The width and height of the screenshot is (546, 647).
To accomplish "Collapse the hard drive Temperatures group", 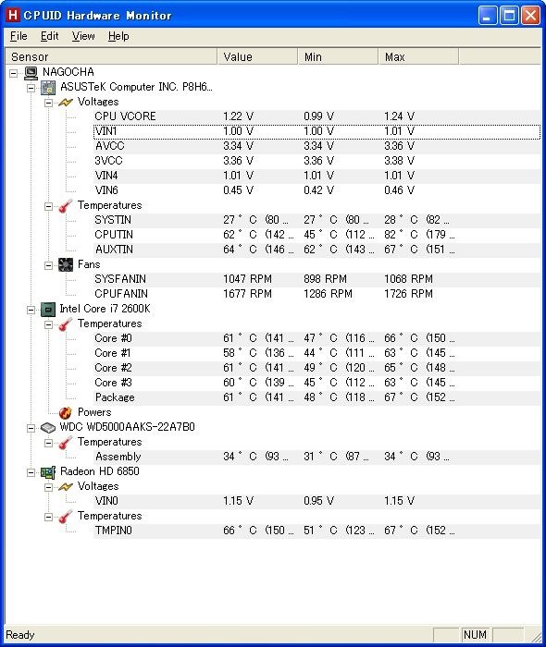I will click(48, 443).
